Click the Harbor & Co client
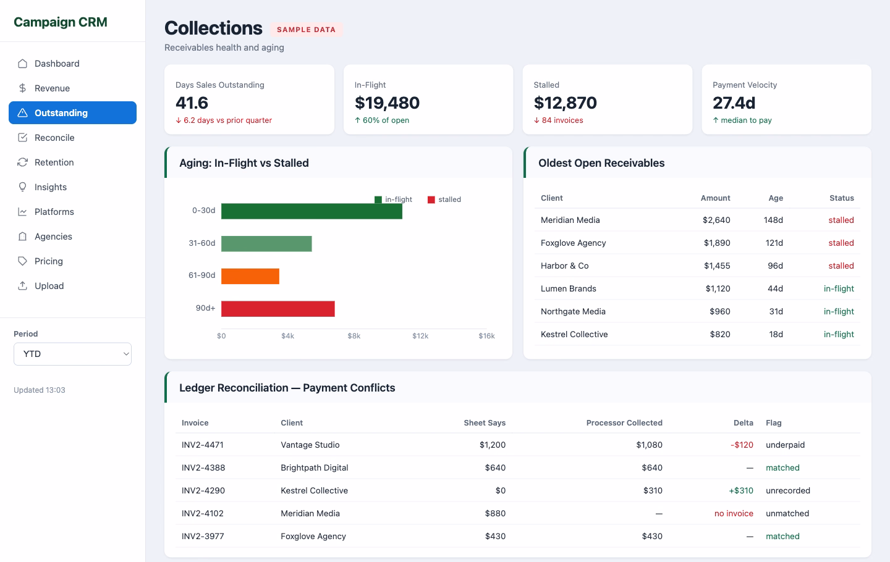Image resolution: width=890 pixels, height=562 pixels. click(x=565, y=266)
